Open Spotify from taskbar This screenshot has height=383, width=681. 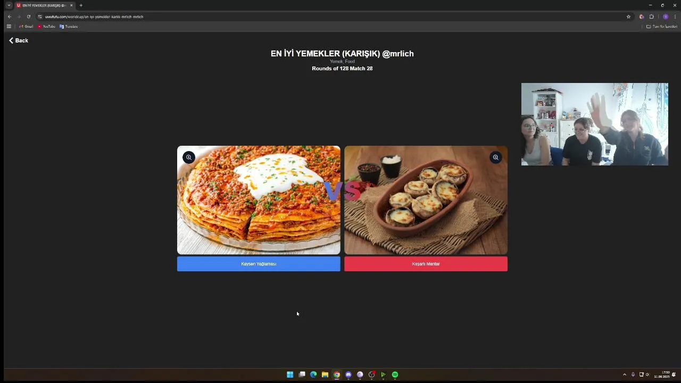(x=395, y=374)
